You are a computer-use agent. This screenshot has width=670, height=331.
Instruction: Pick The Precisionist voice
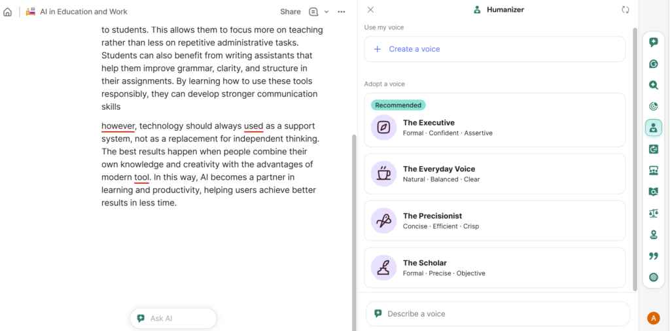(494, 220)
